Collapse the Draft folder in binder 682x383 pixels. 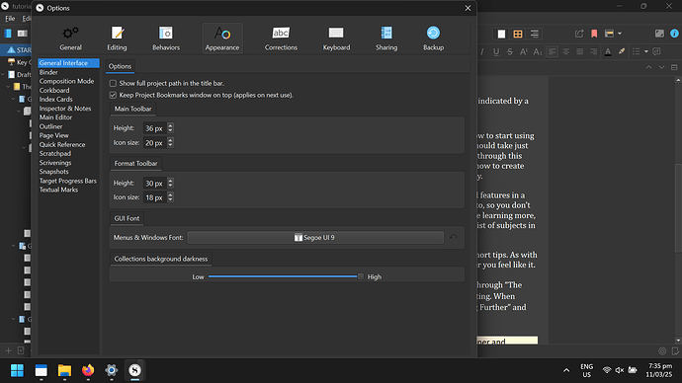point(4,75)
